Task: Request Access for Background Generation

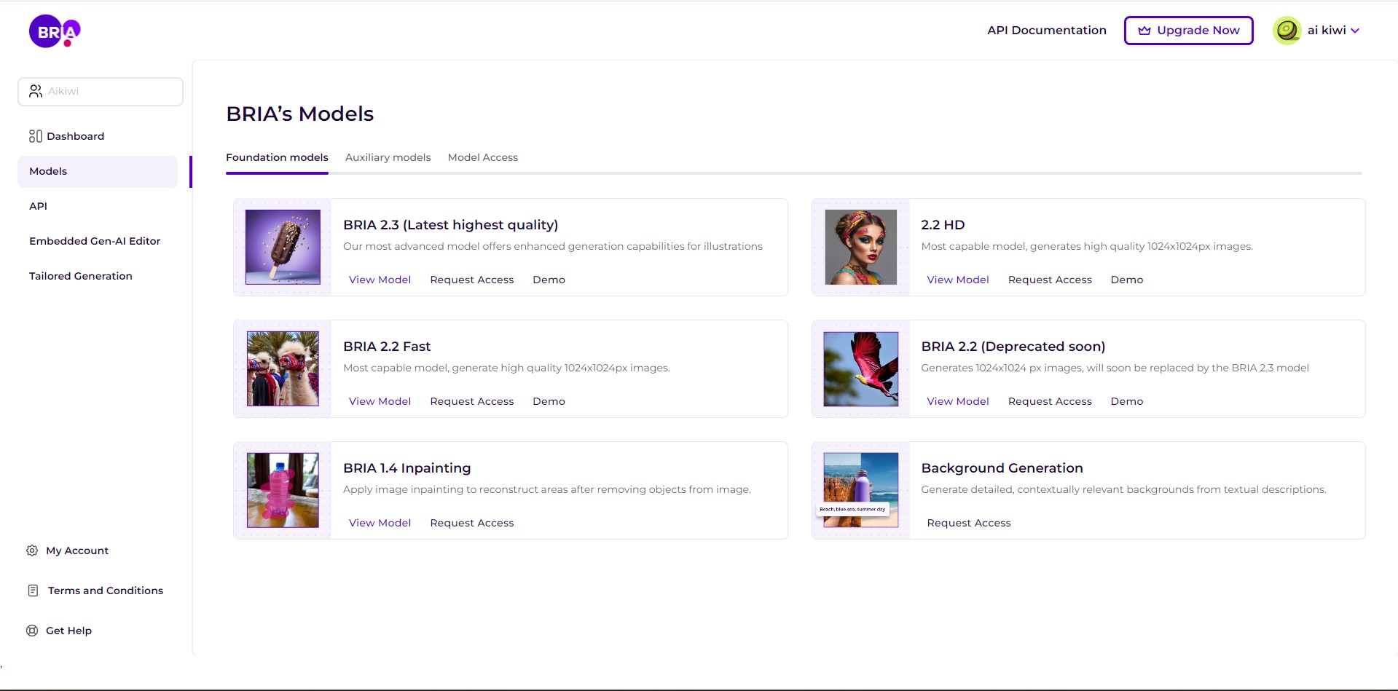Action: click(969, 523)
